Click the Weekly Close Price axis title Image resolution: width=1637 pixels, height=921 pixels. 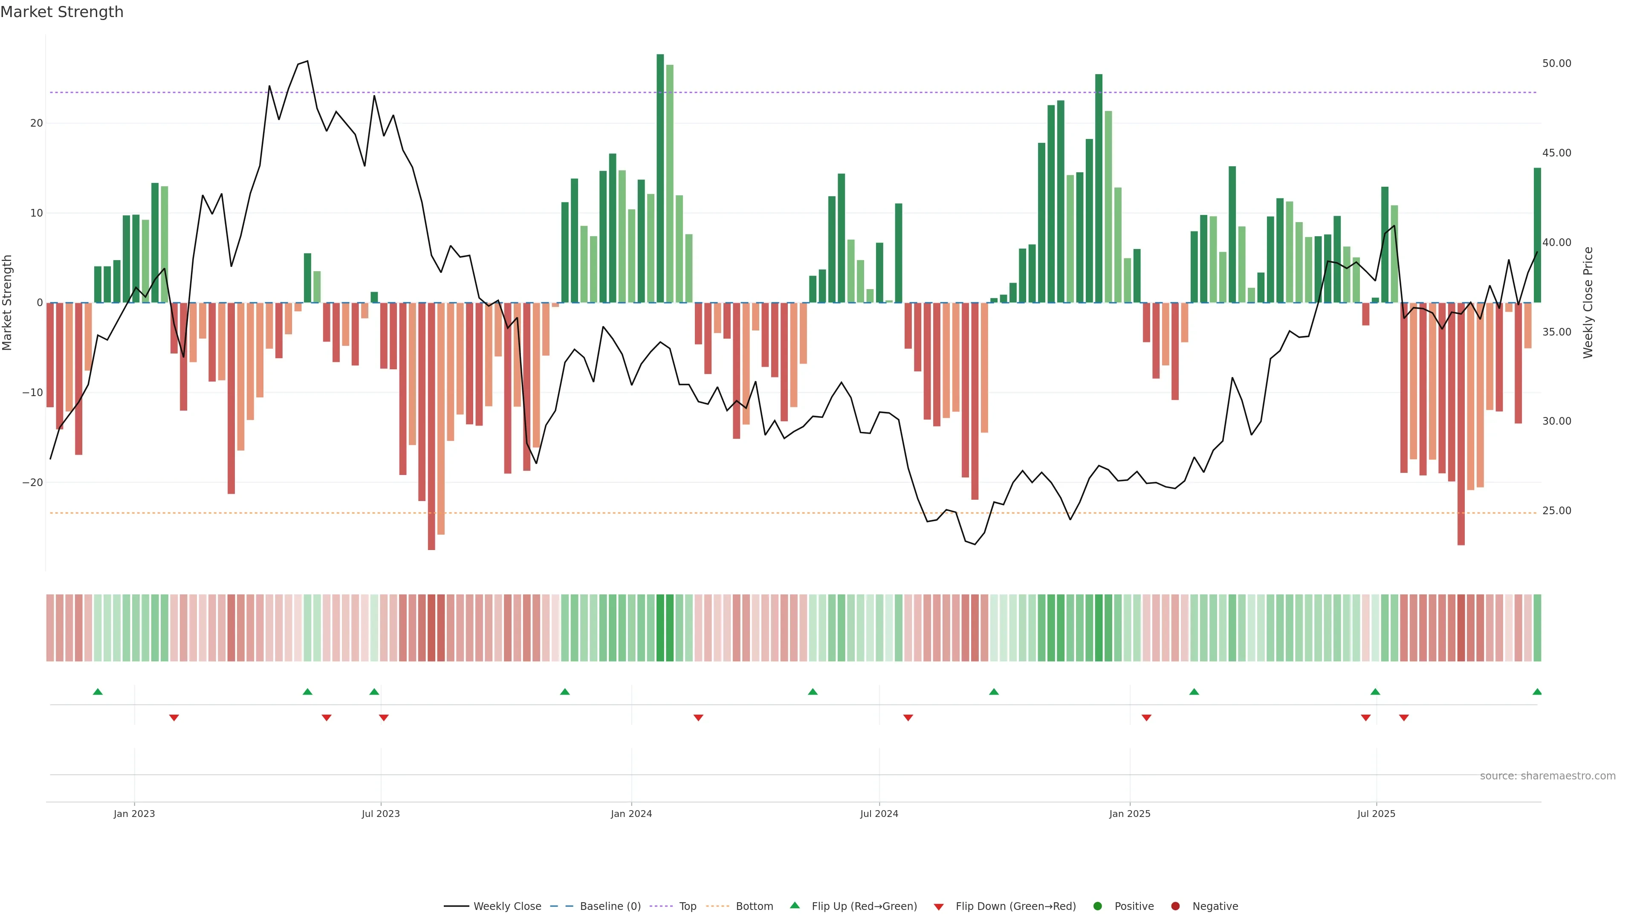(1588, 303)
